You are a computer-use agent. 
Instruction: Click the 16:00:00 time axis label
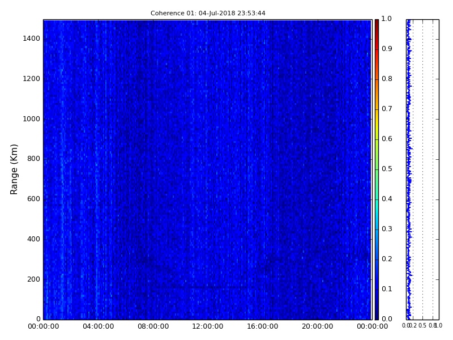pos(263,326)
